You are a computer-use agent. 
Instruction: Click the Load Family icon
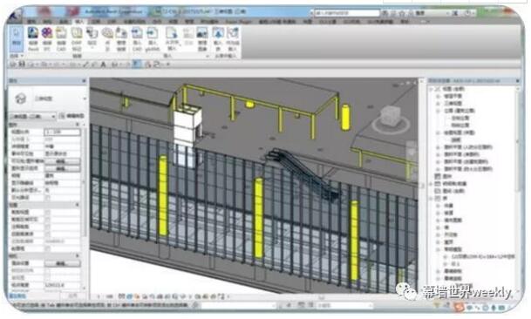218,38
